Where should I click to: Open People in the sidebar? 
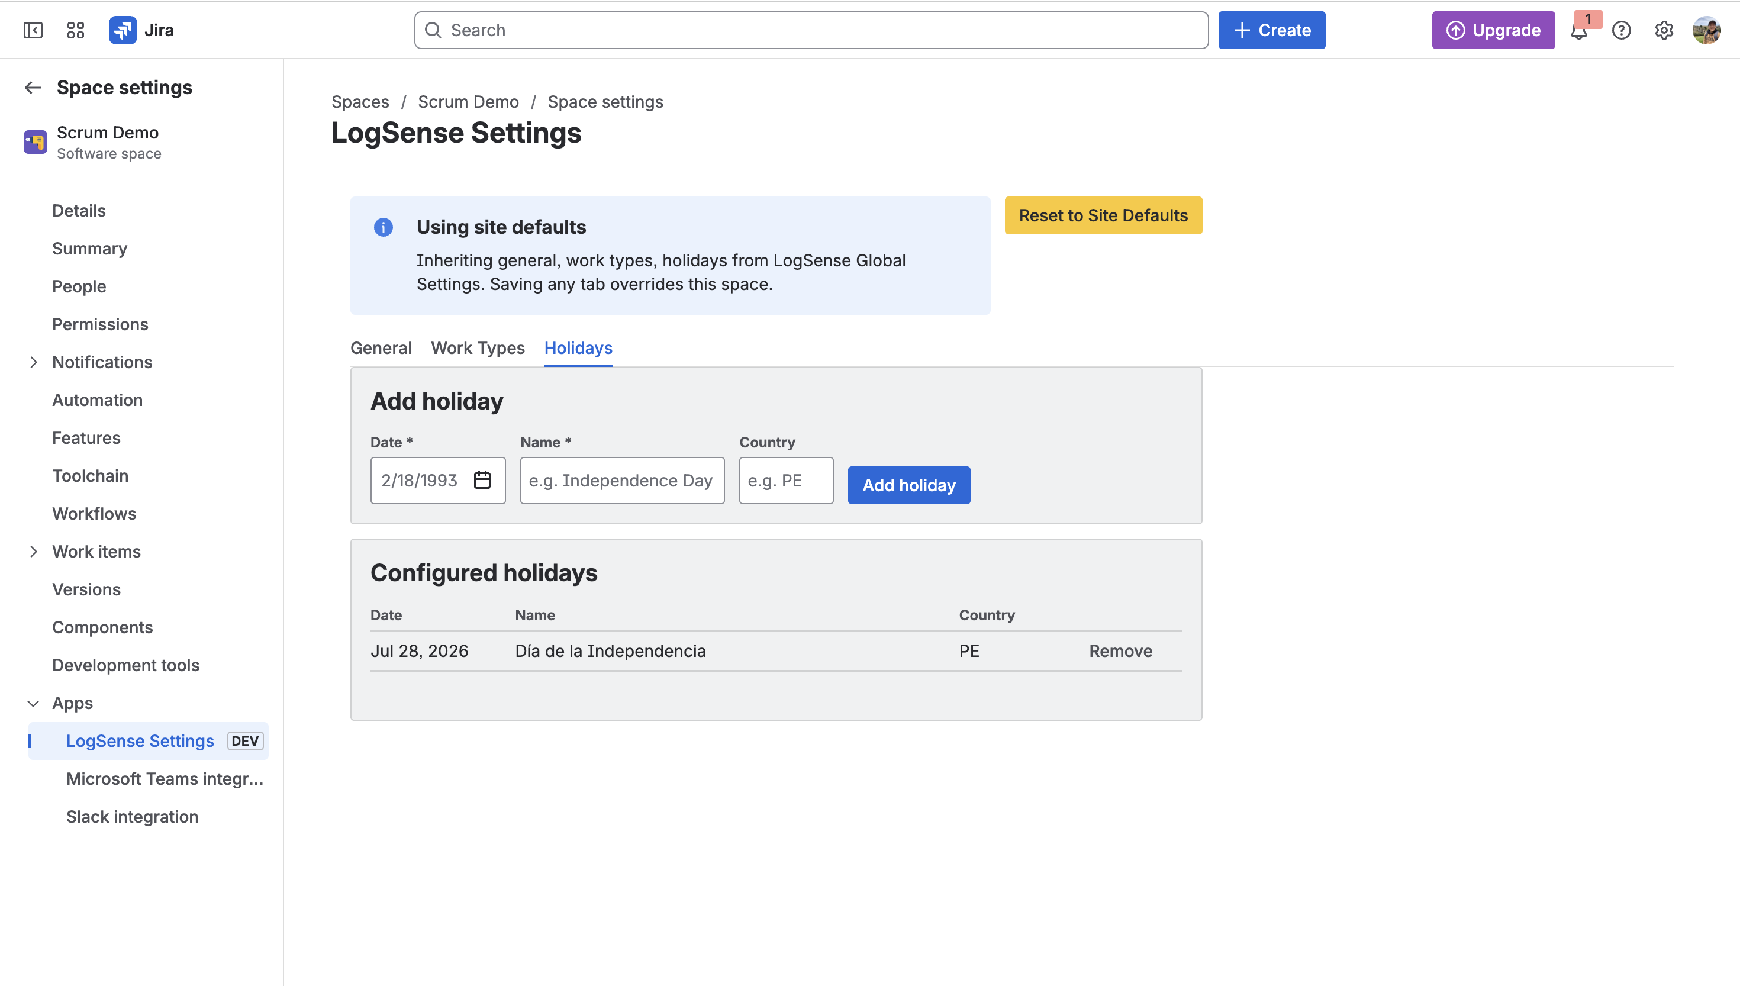(79, 286)
